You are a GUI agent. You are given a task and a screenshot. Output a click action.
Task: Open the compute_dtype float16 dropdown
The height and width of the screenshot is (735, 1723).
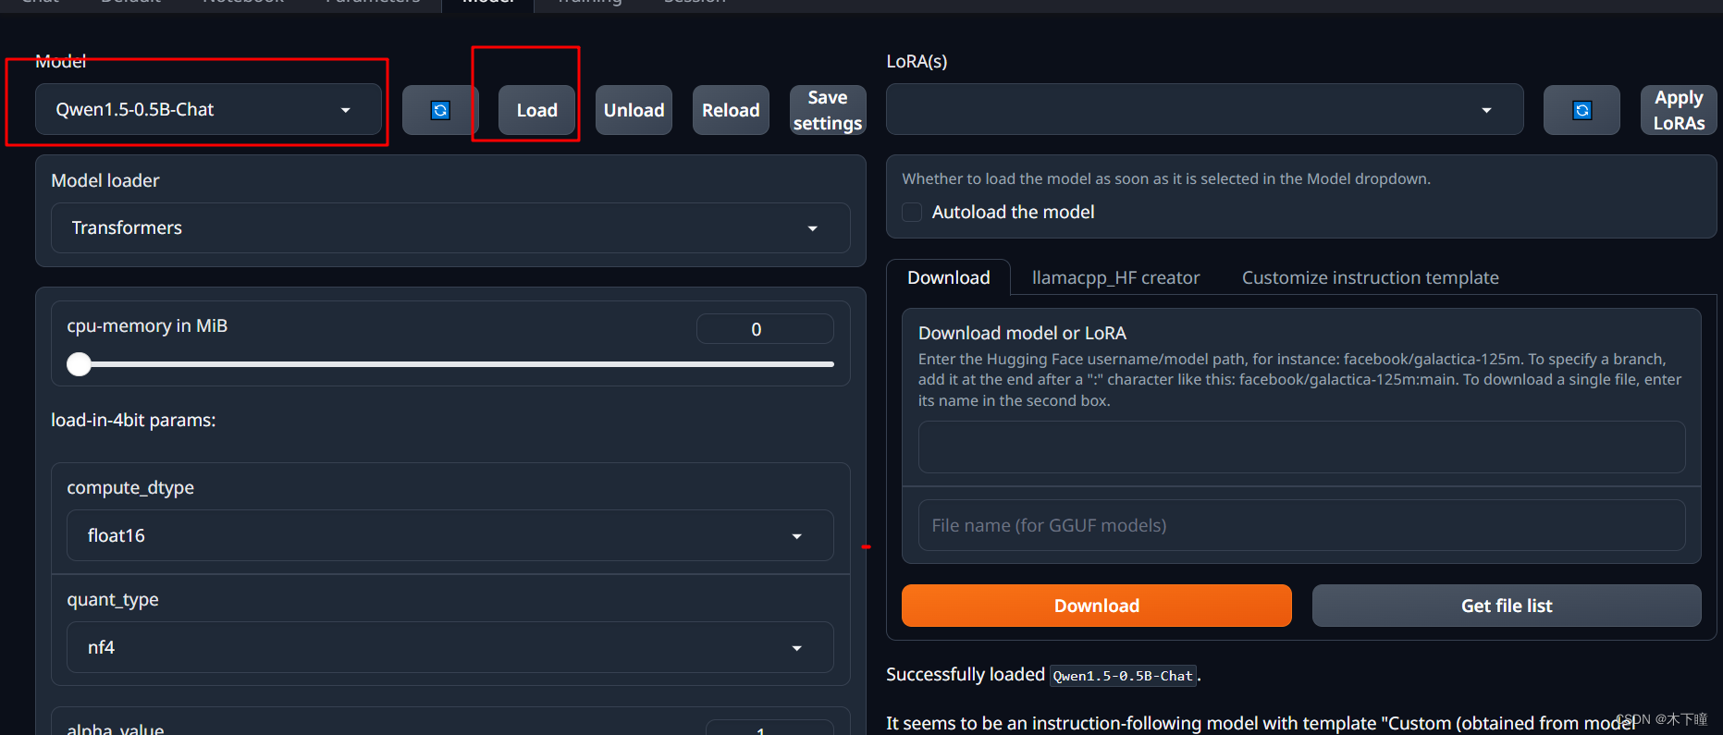point(450,535)
